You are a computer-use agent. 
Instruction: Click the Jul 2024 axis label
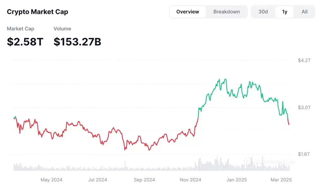pyautogui.click(x=97, y=180)
